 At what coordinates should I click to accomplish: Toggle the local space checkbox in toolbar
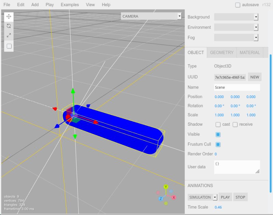pyautogui.click(x=9, y=46)
